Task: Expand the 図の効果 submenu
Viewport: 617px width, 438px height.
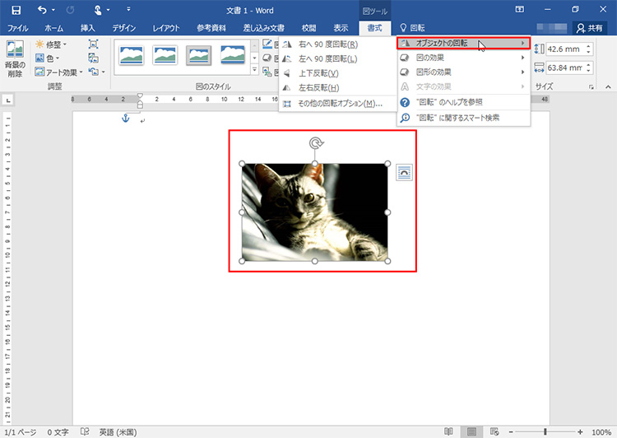Action: pyautogui.click(x=461, y=58)
